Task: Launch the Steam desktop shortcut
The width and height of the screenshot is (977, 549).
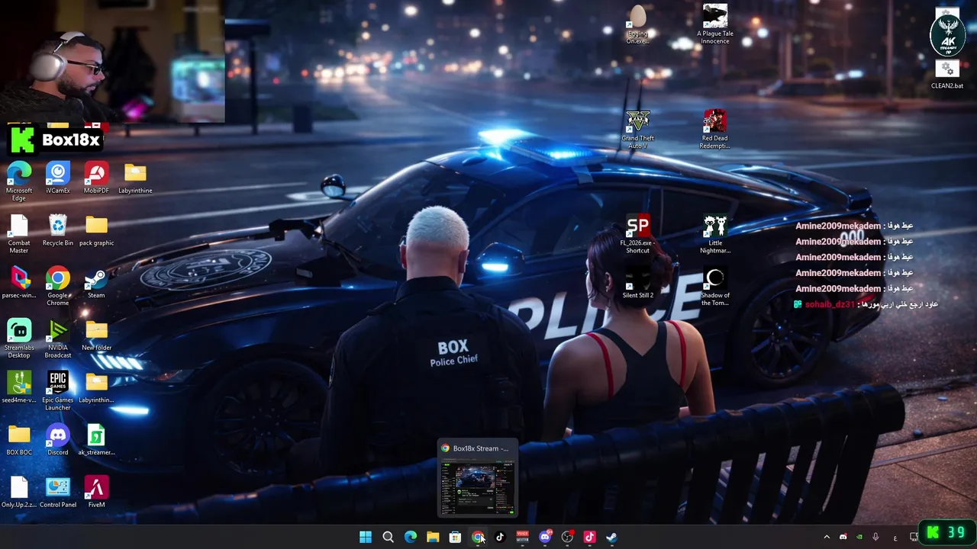Action: tap(96, 283)
